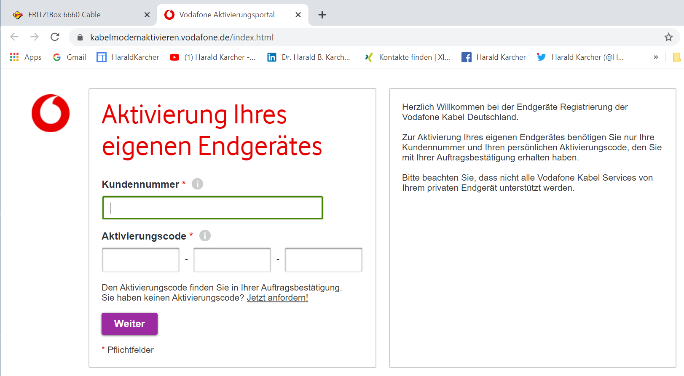Open the Facebook Harald Karcher bookmark
Screen dimensions: 684x376
click(x=494, y=57)
